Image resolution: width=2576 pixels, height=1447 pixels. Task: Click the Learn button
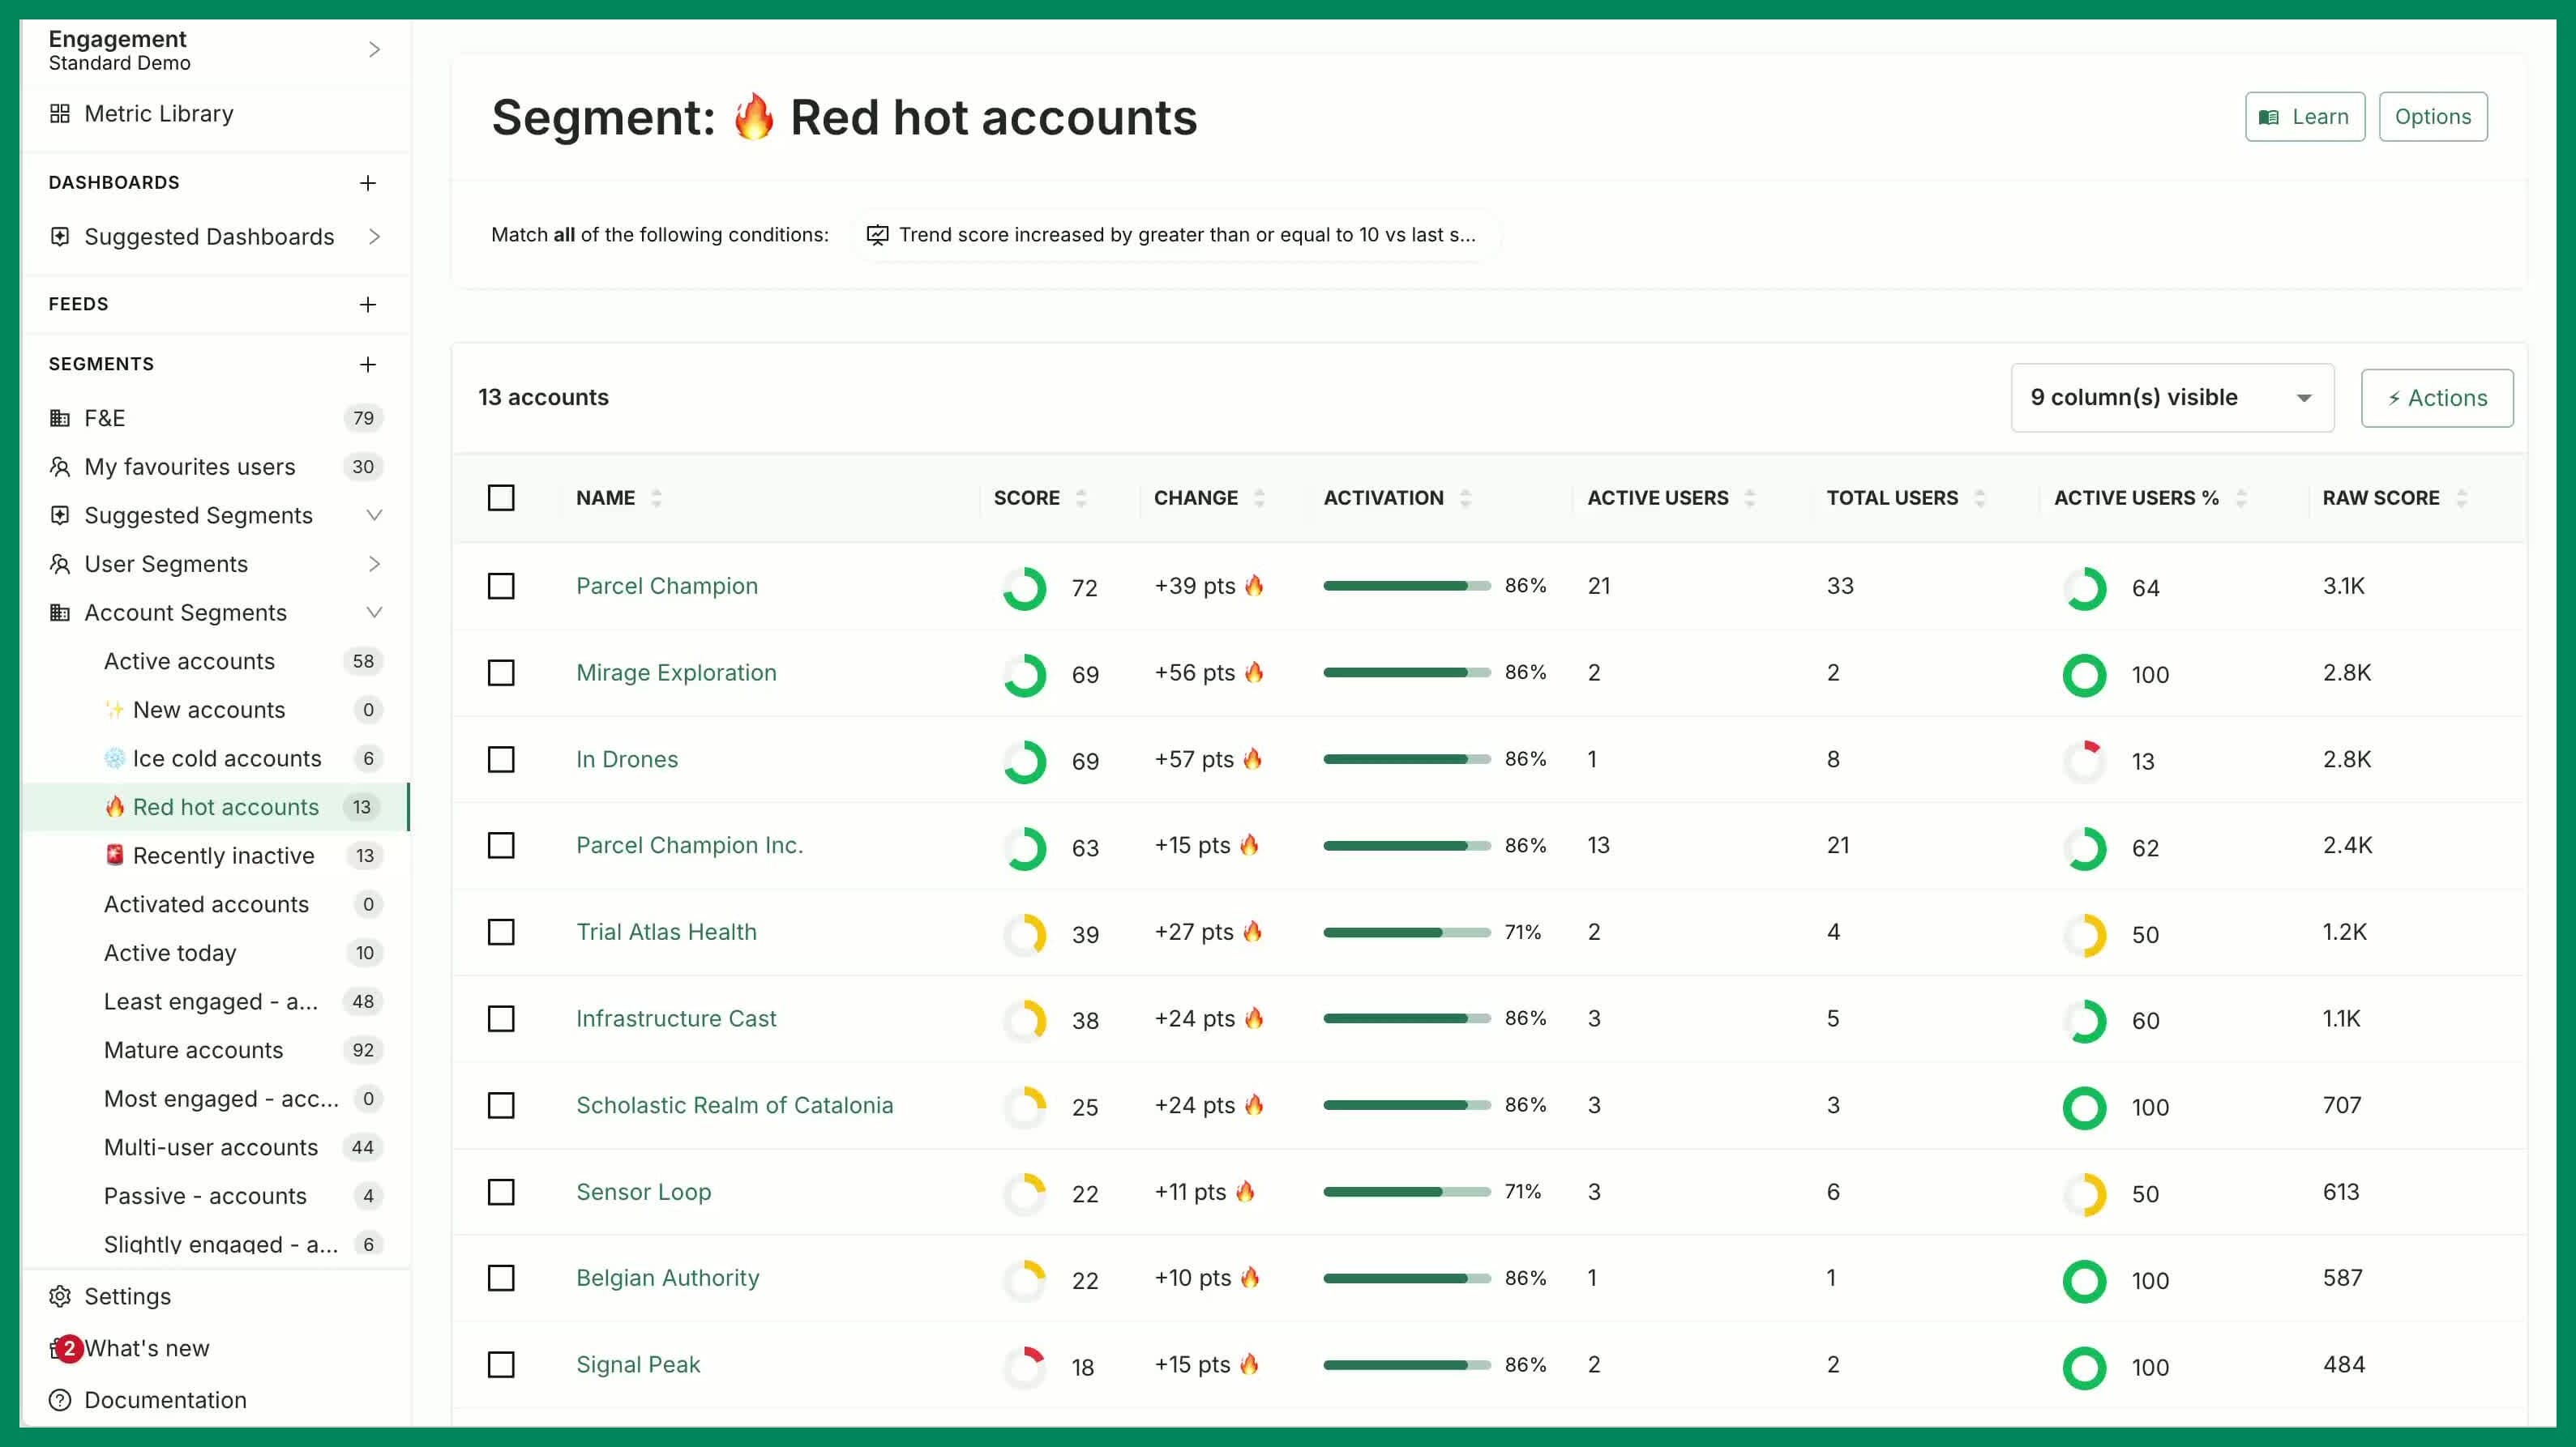2305,117
